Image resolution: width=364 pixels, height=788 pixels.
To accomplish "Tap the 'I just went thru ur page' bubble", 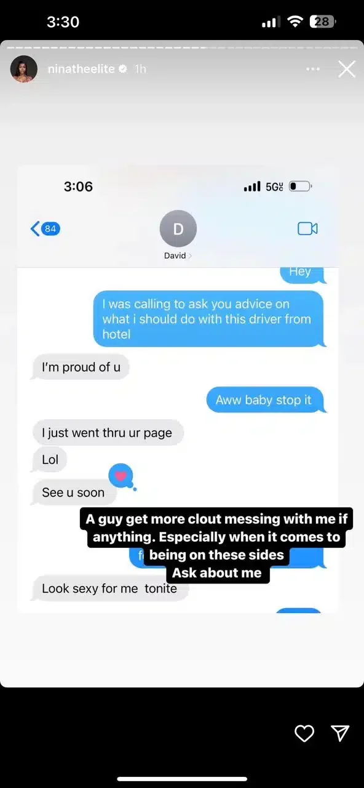I will point(107,433).
